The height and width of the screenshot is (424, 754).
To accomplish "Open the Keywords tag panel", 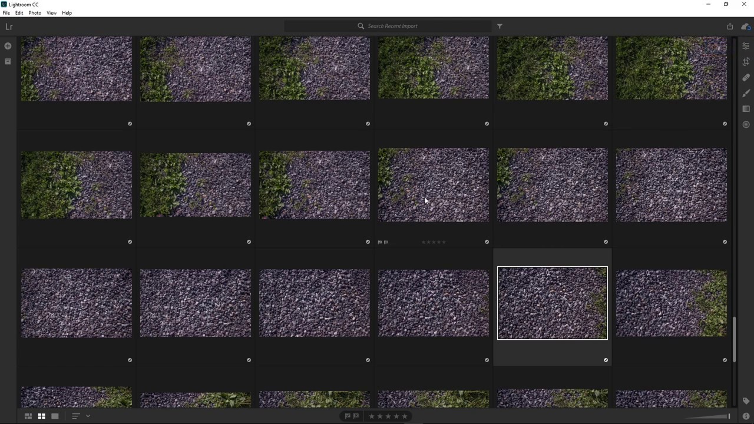I will [746, 401].
